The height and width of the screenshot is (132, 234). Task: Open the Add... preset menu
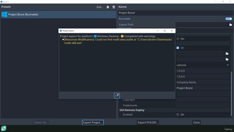point(100,7)
